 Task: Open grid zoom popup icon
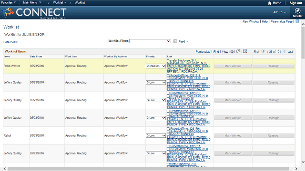pos(238,51)
